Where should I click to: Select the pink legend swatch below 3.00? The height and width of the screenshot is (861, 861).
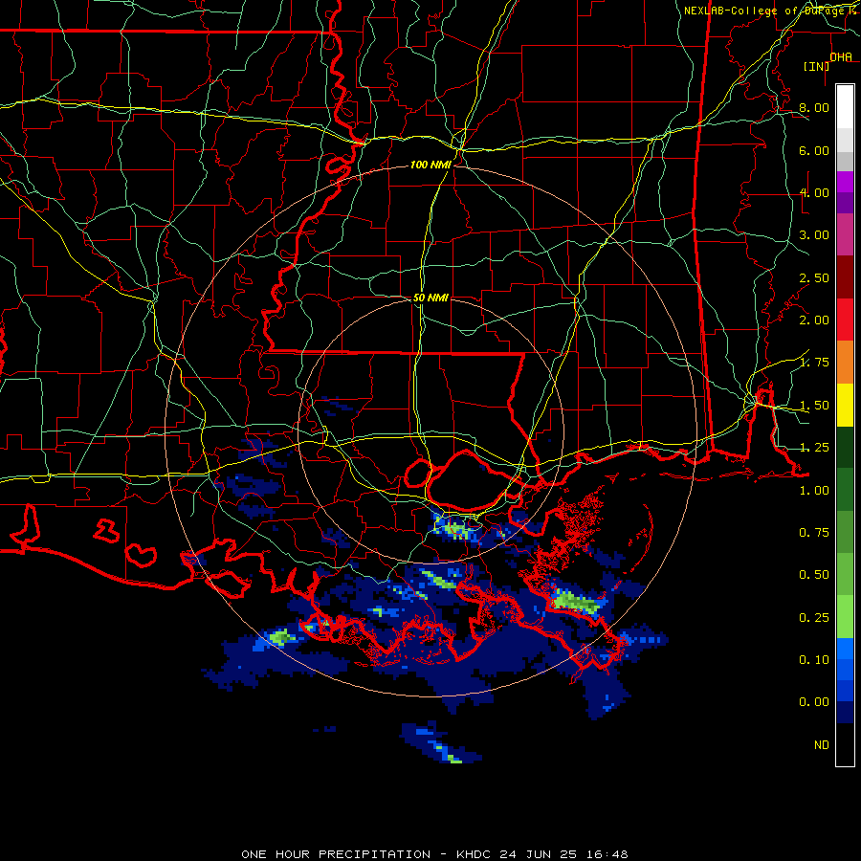click(845, 235)
